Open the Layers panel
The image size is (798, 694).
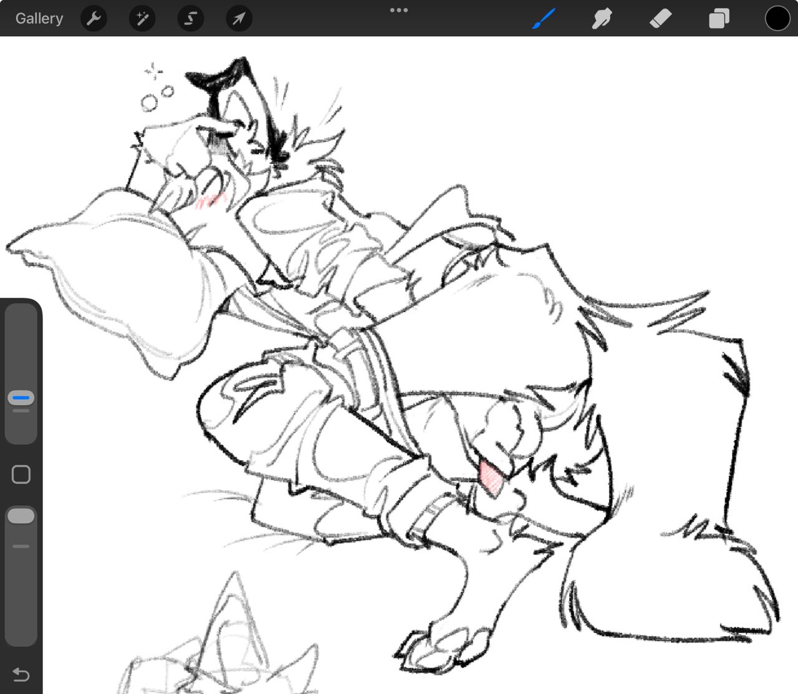[719, 19]
